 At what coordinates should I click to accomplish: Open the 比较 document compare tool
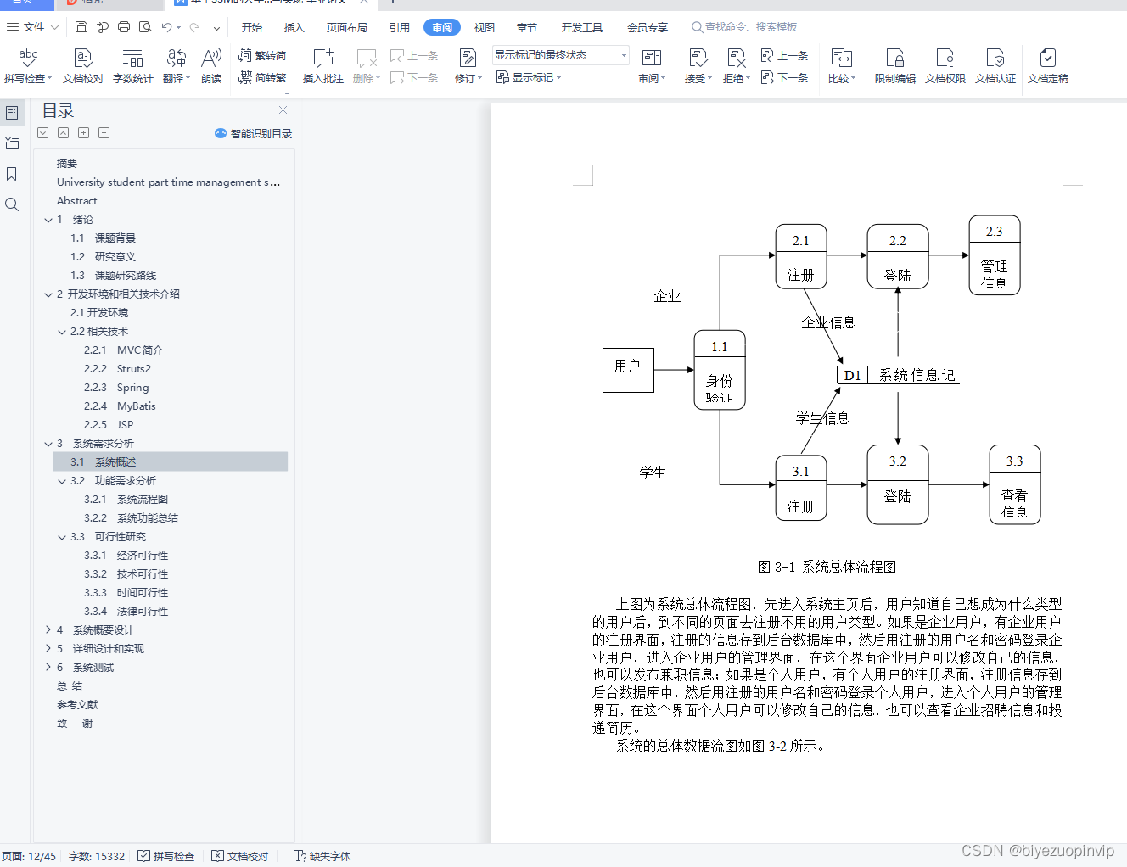(x=839, y=65)
